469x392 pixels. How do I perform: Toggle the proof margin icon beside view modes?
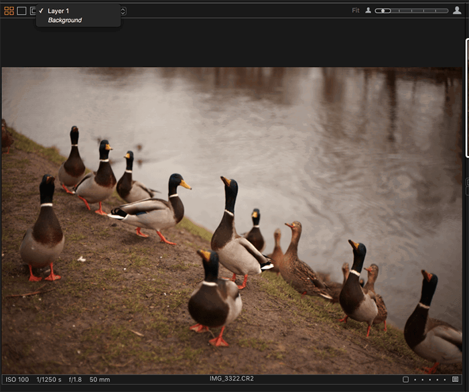pyautogui.click(x=33, y=11)
